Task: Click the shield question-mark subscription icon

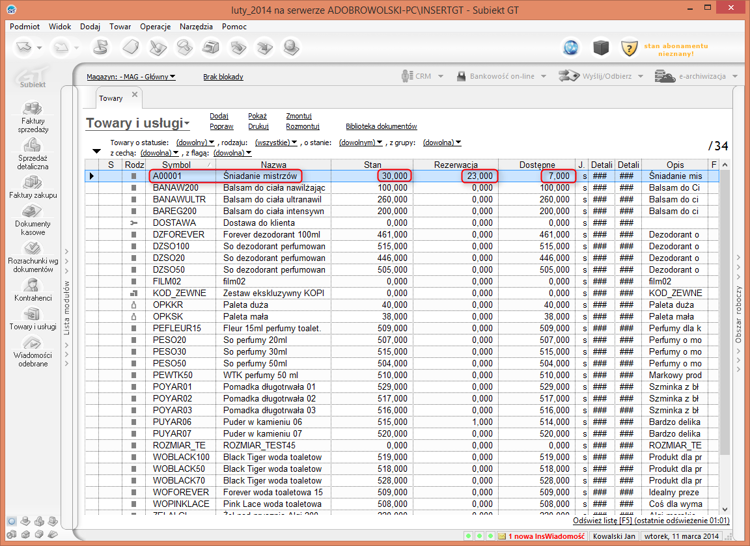Action: coord(630,48)
